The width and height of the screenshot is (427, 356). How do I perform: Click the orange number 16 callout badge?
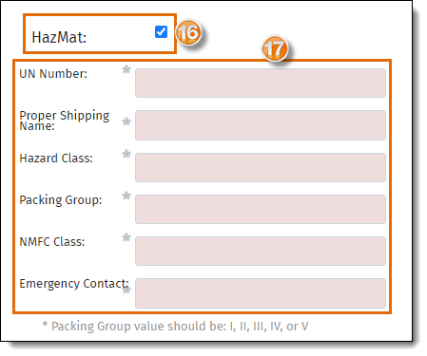coord(188,32)
